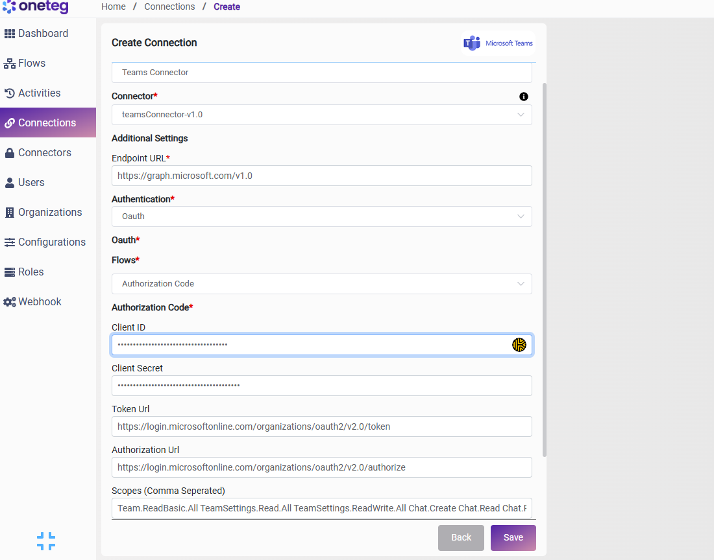Open the Flows dropdown showing Authorization Code
The image size is (714, 560).
click(321, 284)
